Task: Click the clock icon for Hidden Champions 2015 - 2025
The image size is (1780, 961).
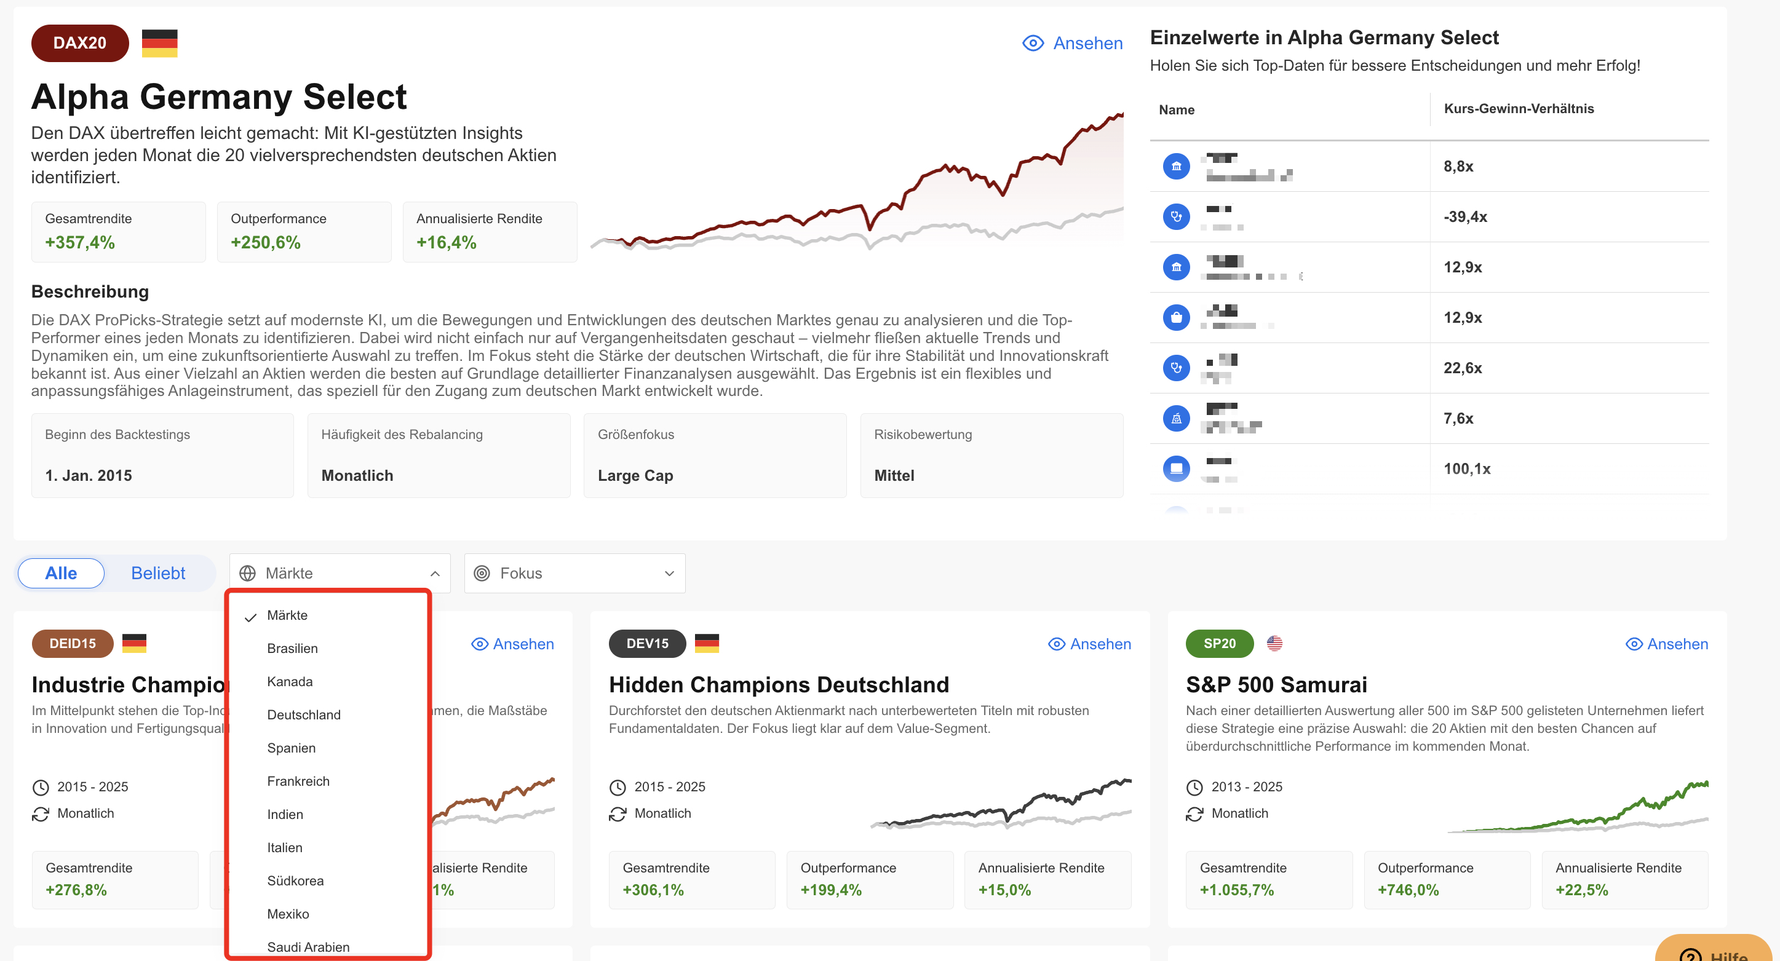Action: [618, 788]
